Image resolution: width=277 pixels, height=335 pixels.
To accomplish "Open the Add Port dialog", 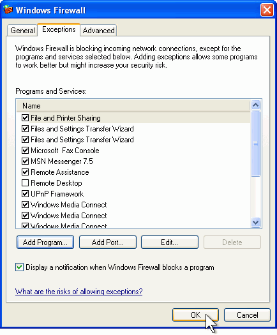I will (x=108, y=242).
